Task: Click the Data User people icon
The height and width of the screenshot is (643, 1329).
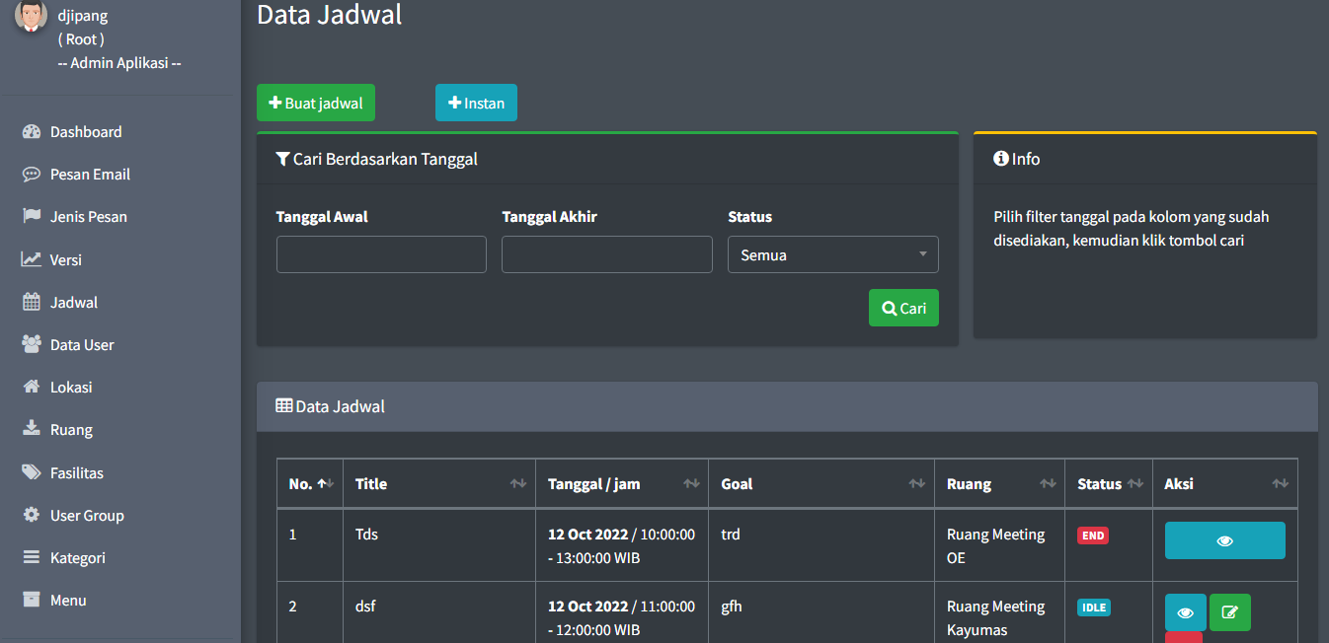Action: [32, 345]
